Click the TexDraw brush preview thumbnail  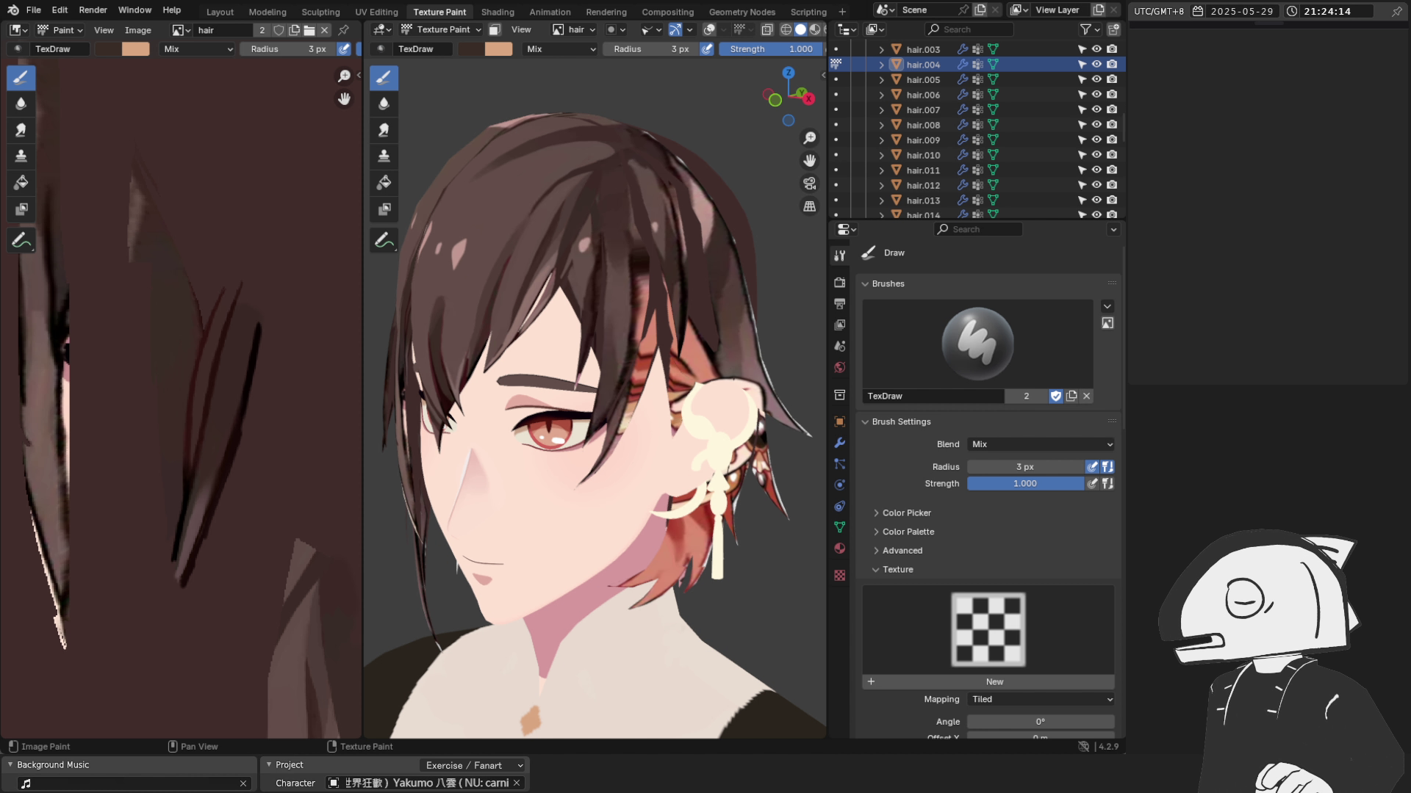tap(977, 344)
